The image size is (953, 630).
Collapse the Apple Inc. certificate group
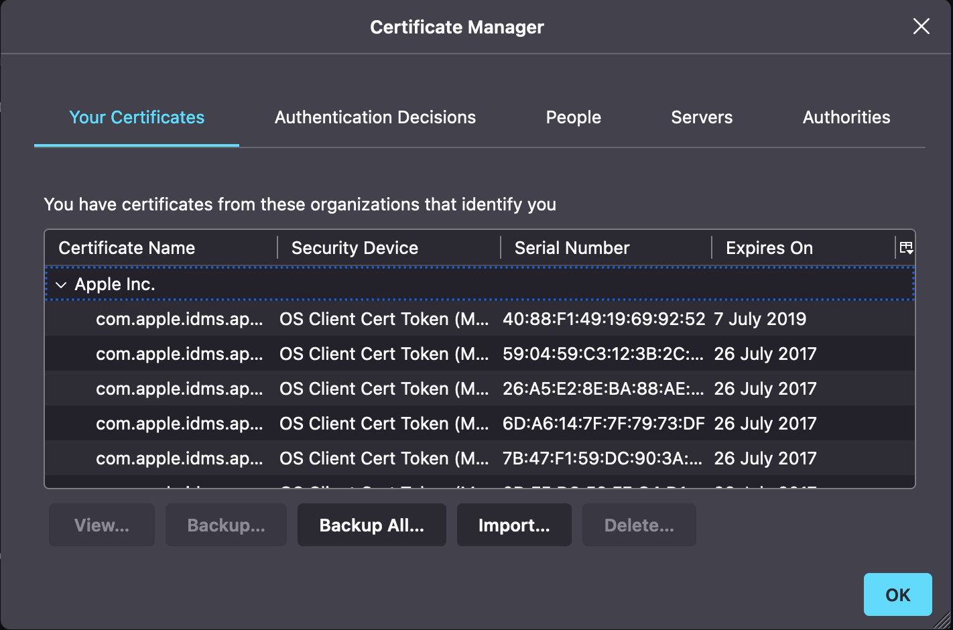pyautogui.click(x=61, y=284)
